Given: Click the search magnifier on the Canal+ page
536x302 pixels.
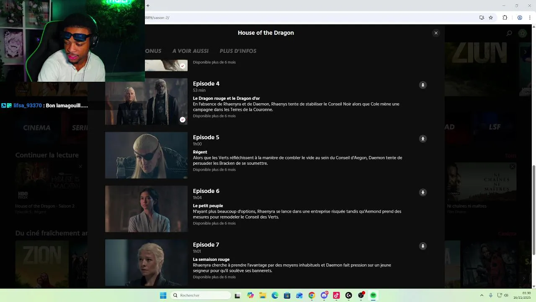Looking at the screenshot, I should (x=509, y=33).
